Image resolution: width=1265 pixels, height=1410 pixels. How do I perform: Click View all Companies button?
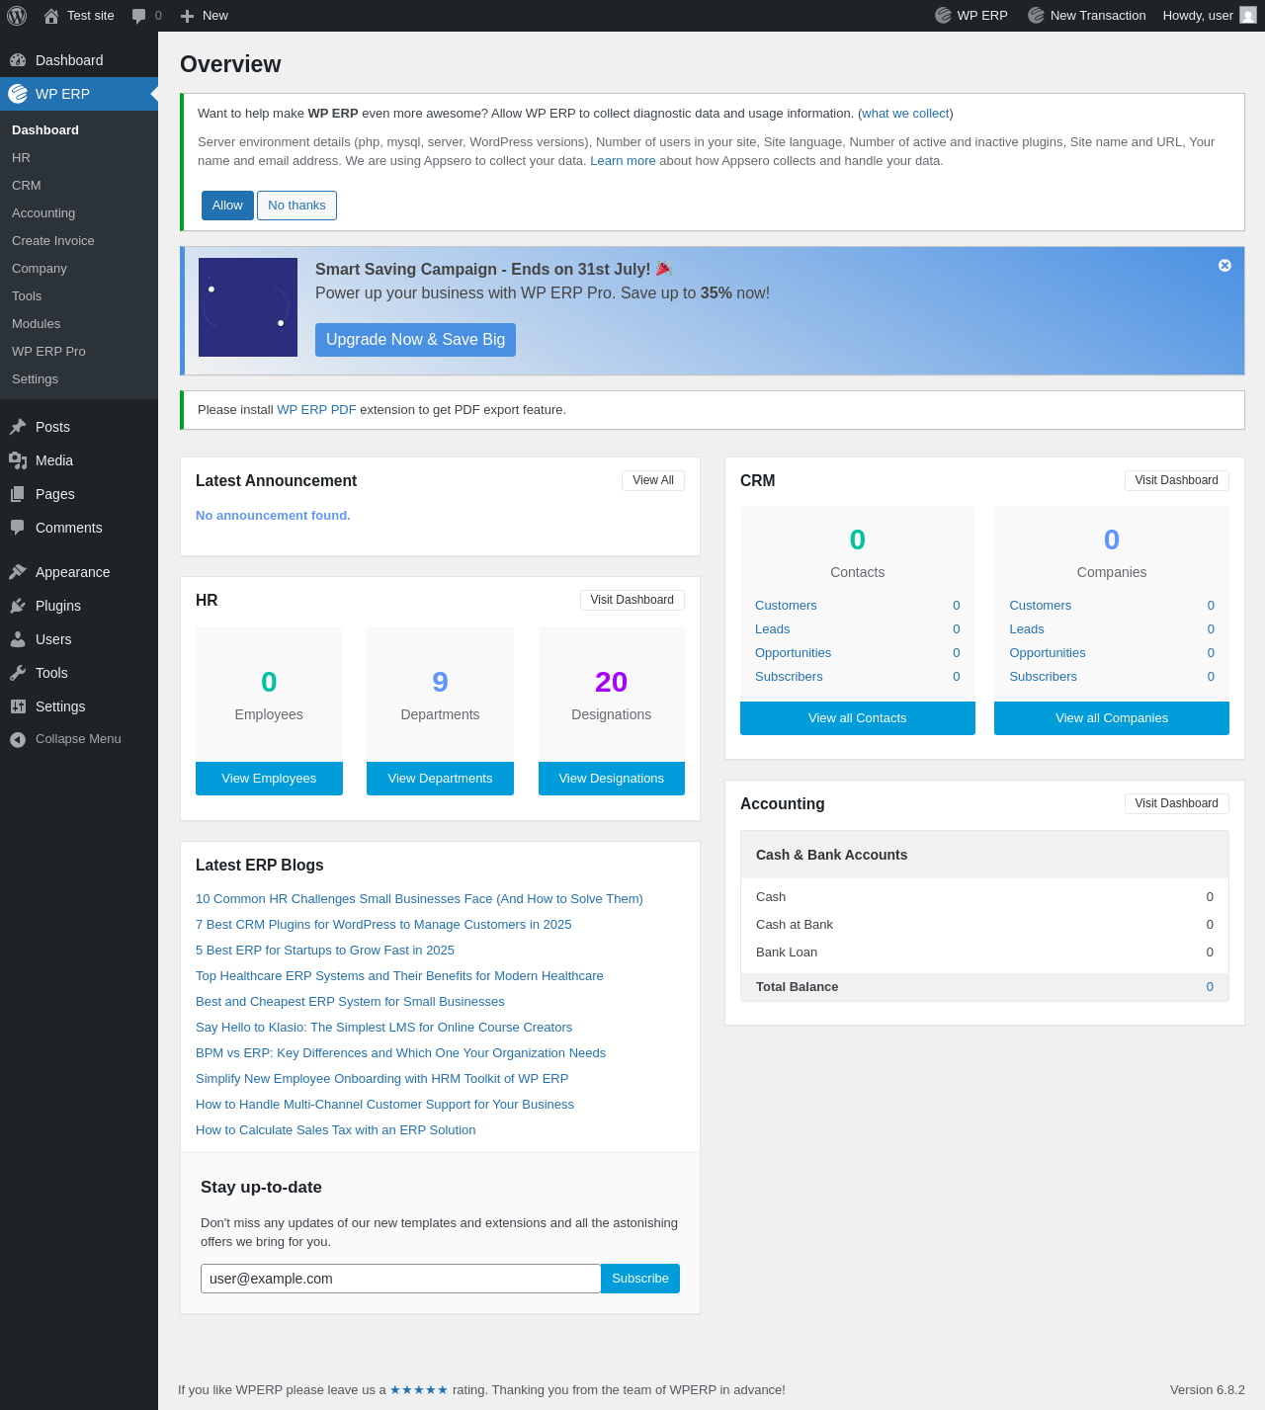(1112, 718)
